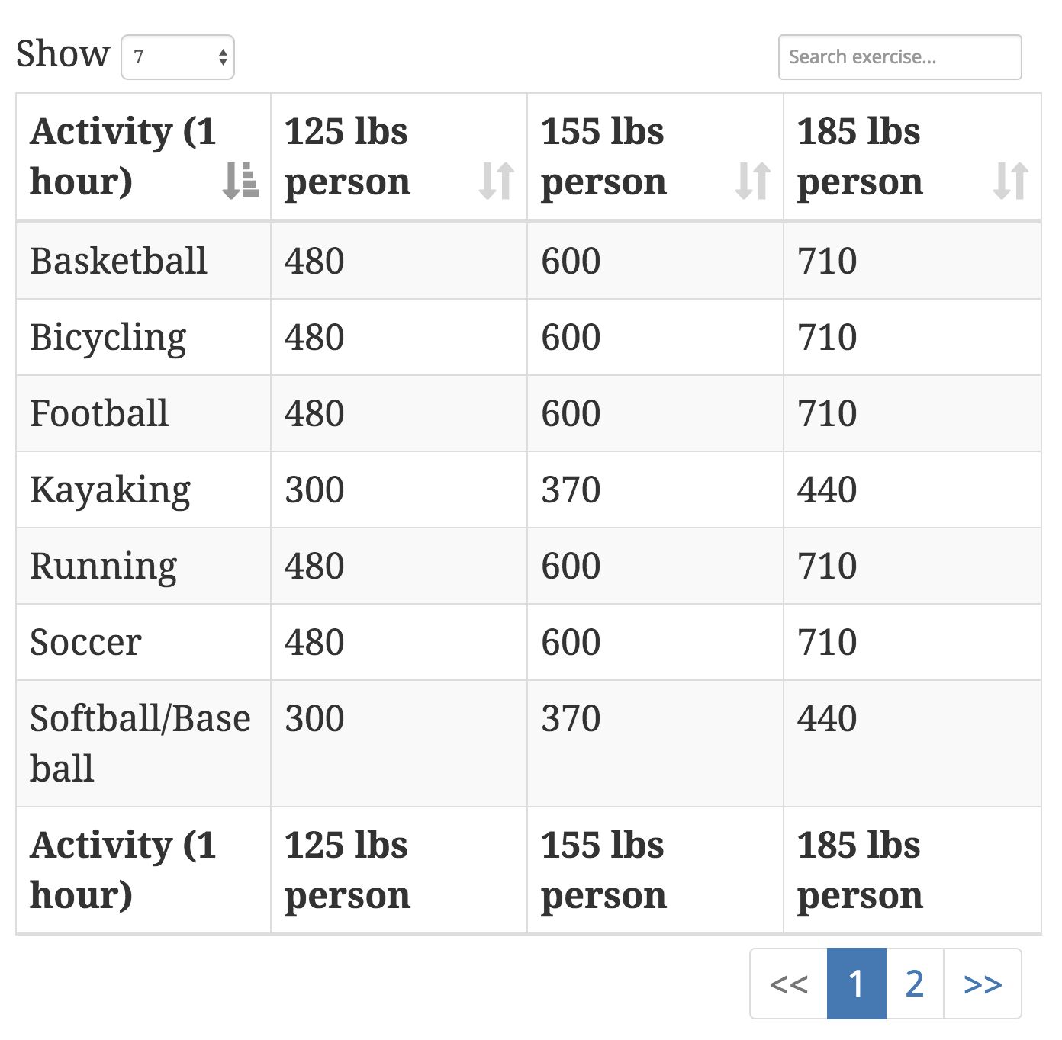
Task: Go to previous page with << button
Action: pyautogui.click(x=788, y=984)
